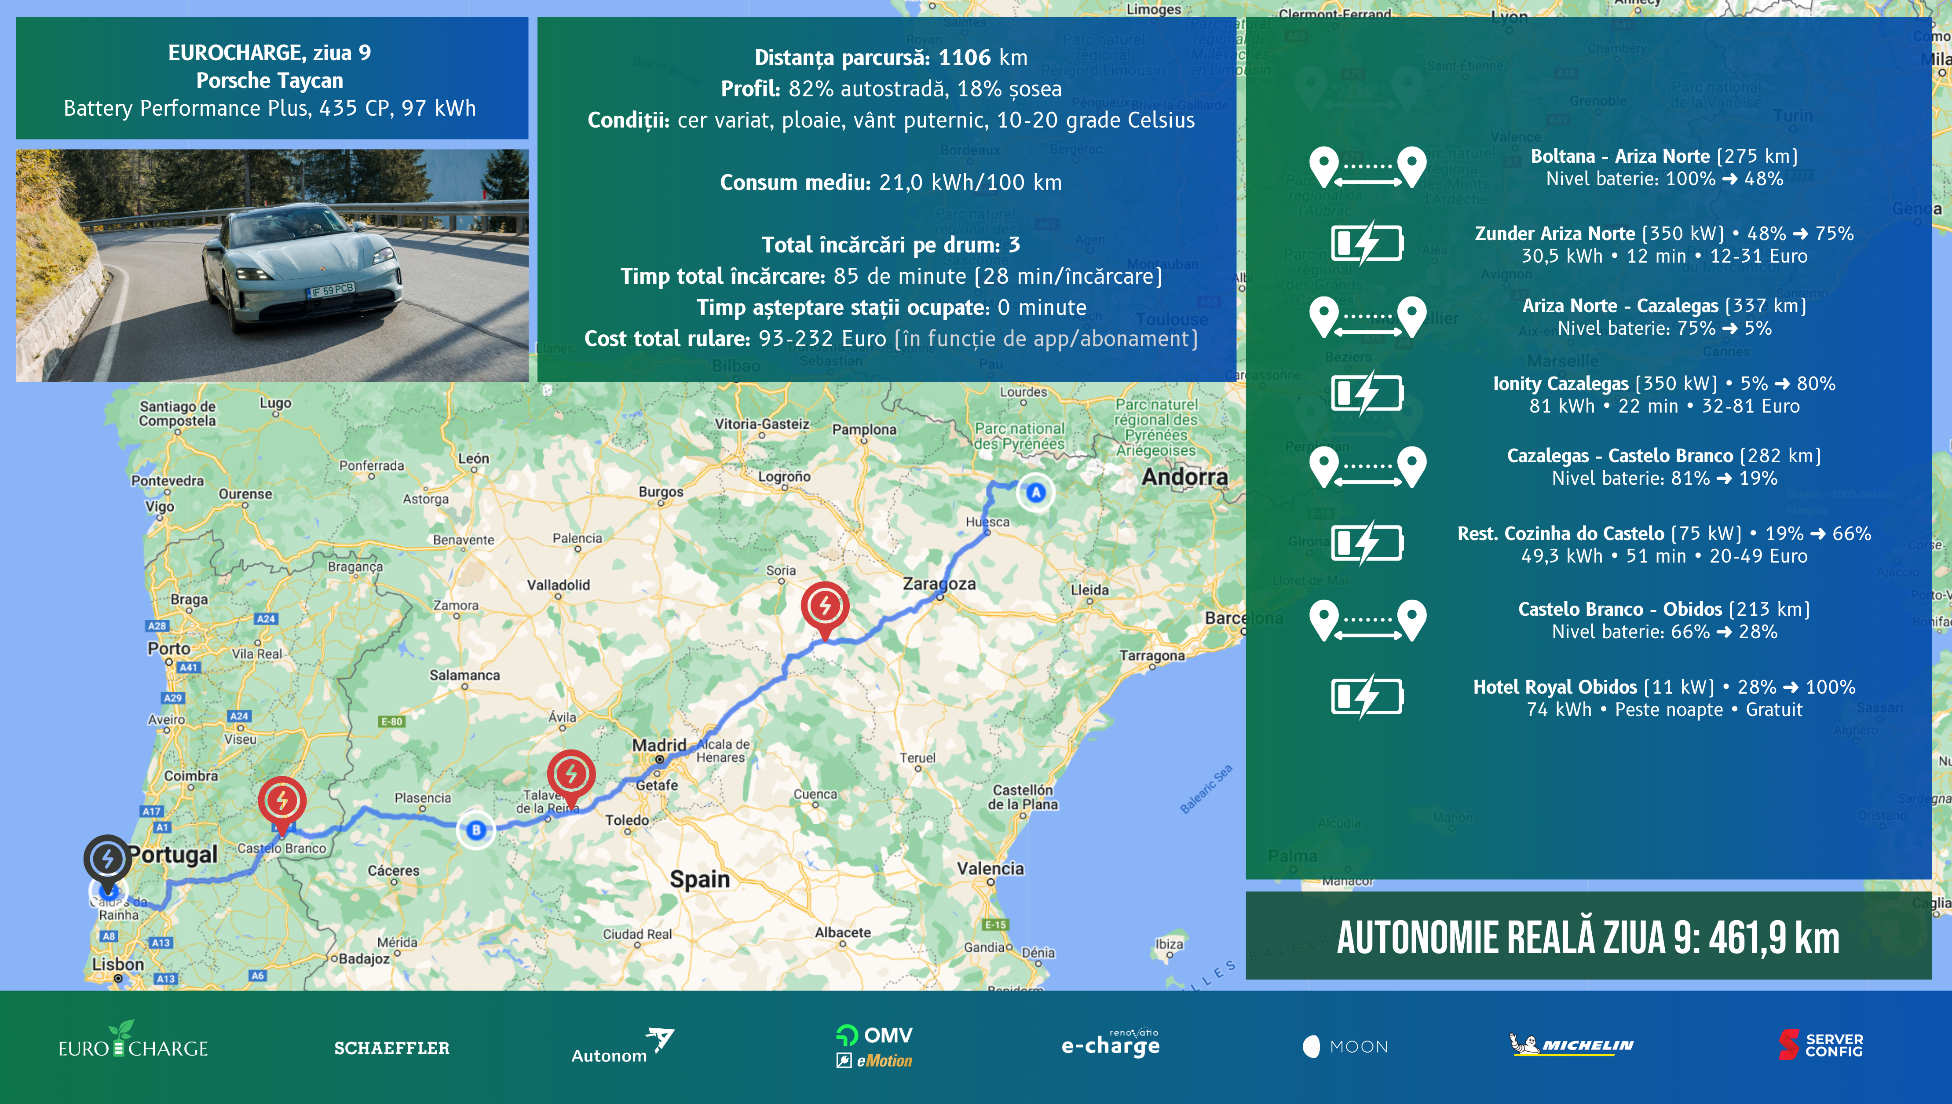This screenshot has width=1952, height=1104.
Task: Click 'Timp total încărcare: 85 de minute' line
Action: click(x=891, y=276)
